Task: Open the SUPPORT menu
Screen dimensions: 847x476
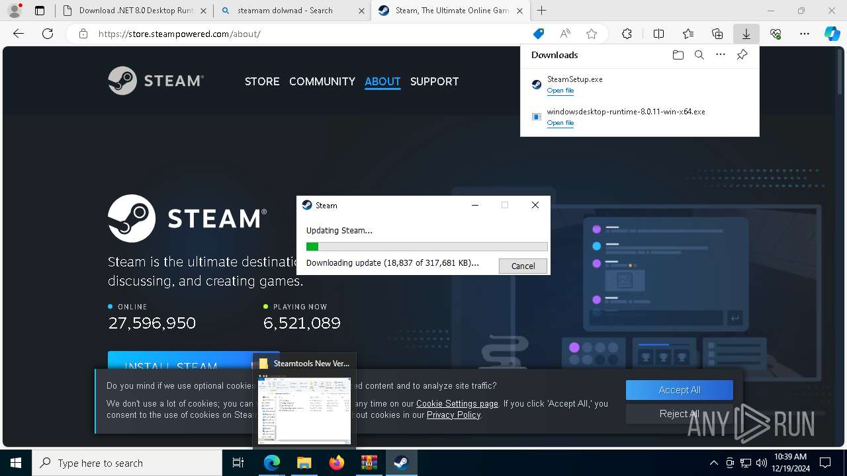Action: 434,81
